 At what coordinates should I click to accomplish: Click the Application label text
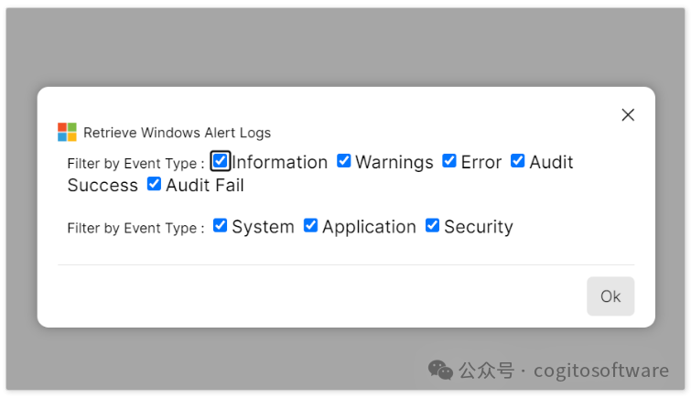click(370, 228)
